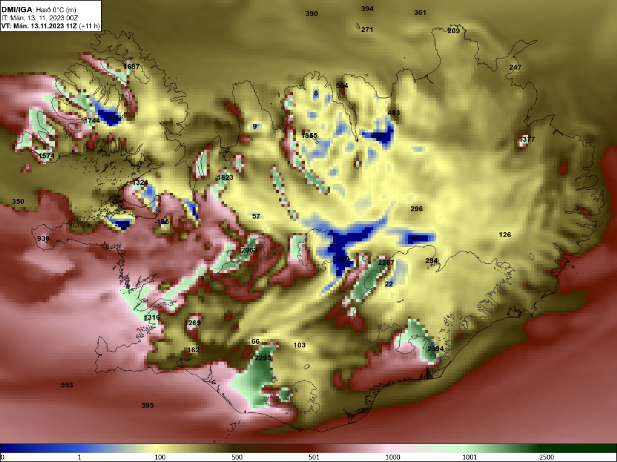
Task: Click the map value 22
Action: click(x=389, y=284)
